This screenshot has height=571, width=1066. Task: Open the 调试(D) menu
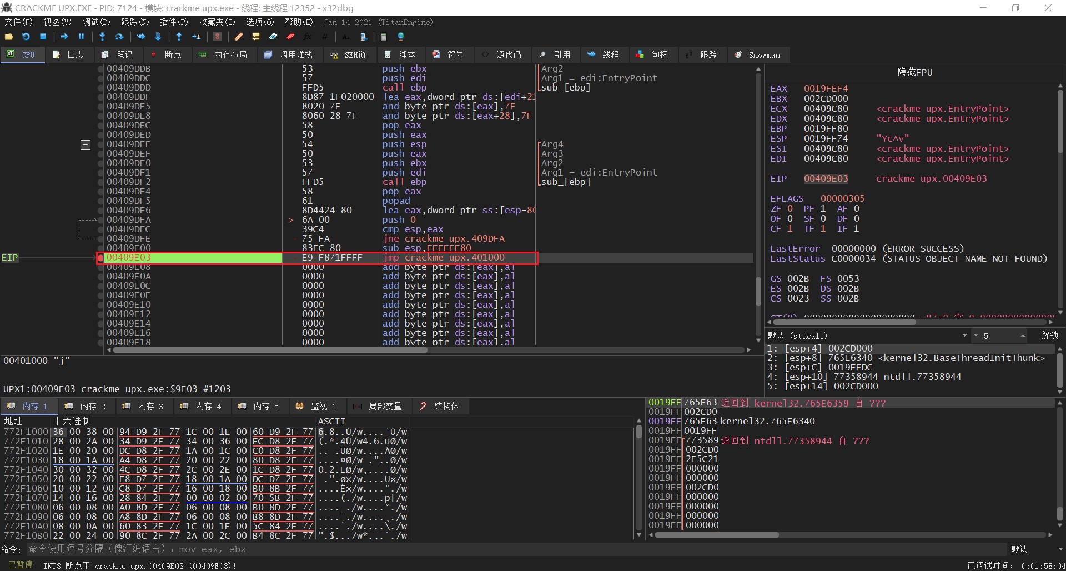pyautogui.click(x=96, y=22)
